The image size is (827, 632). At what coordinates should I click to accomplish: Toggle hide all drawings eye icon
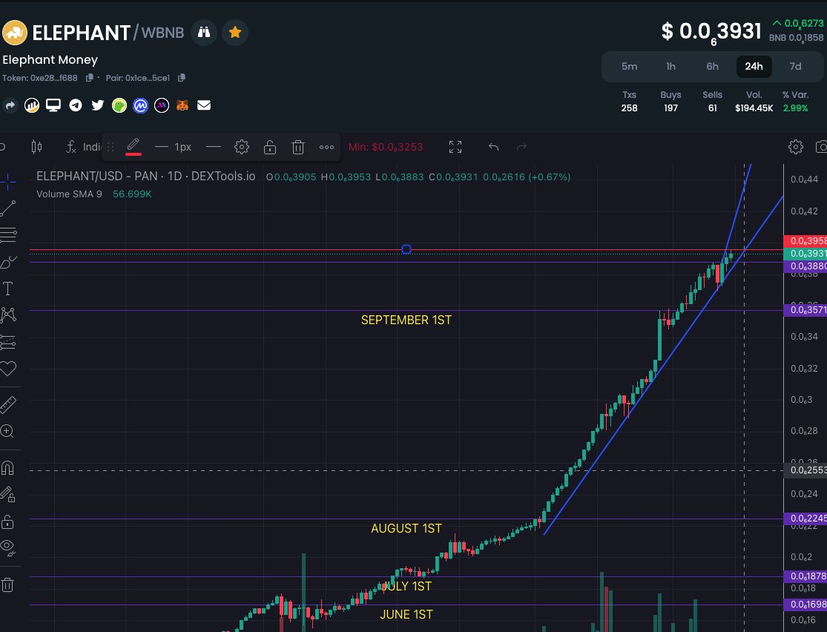8,548
